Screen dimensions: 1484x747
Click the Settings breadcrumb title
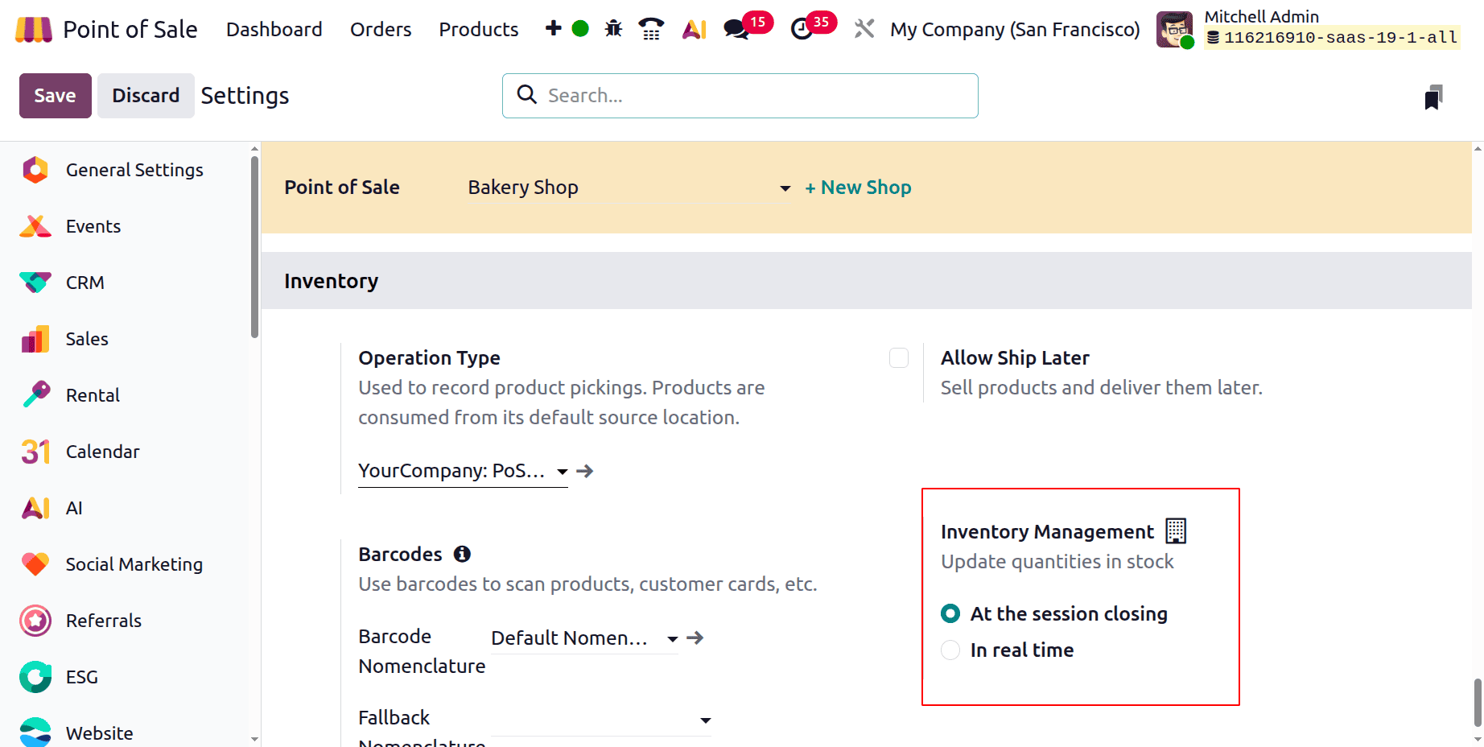click(245, 96)
